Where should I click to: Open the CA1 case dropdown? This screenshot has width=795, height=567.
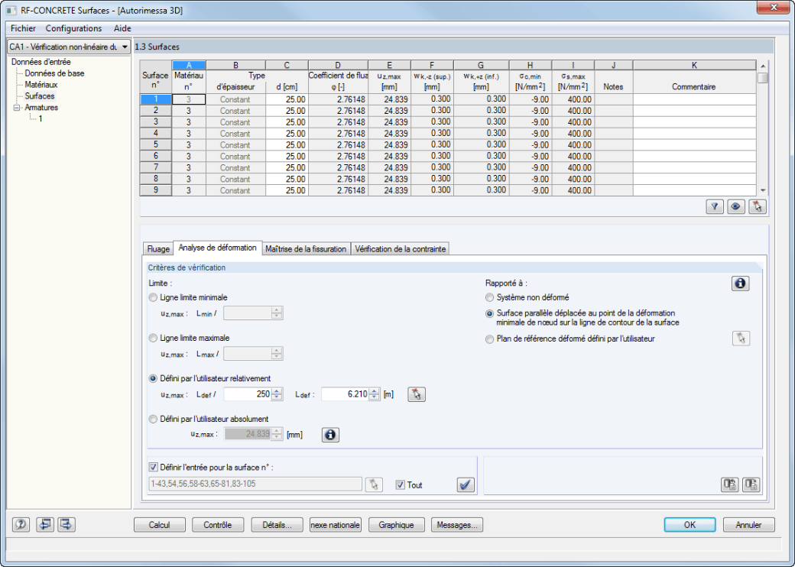click(69, 47)
